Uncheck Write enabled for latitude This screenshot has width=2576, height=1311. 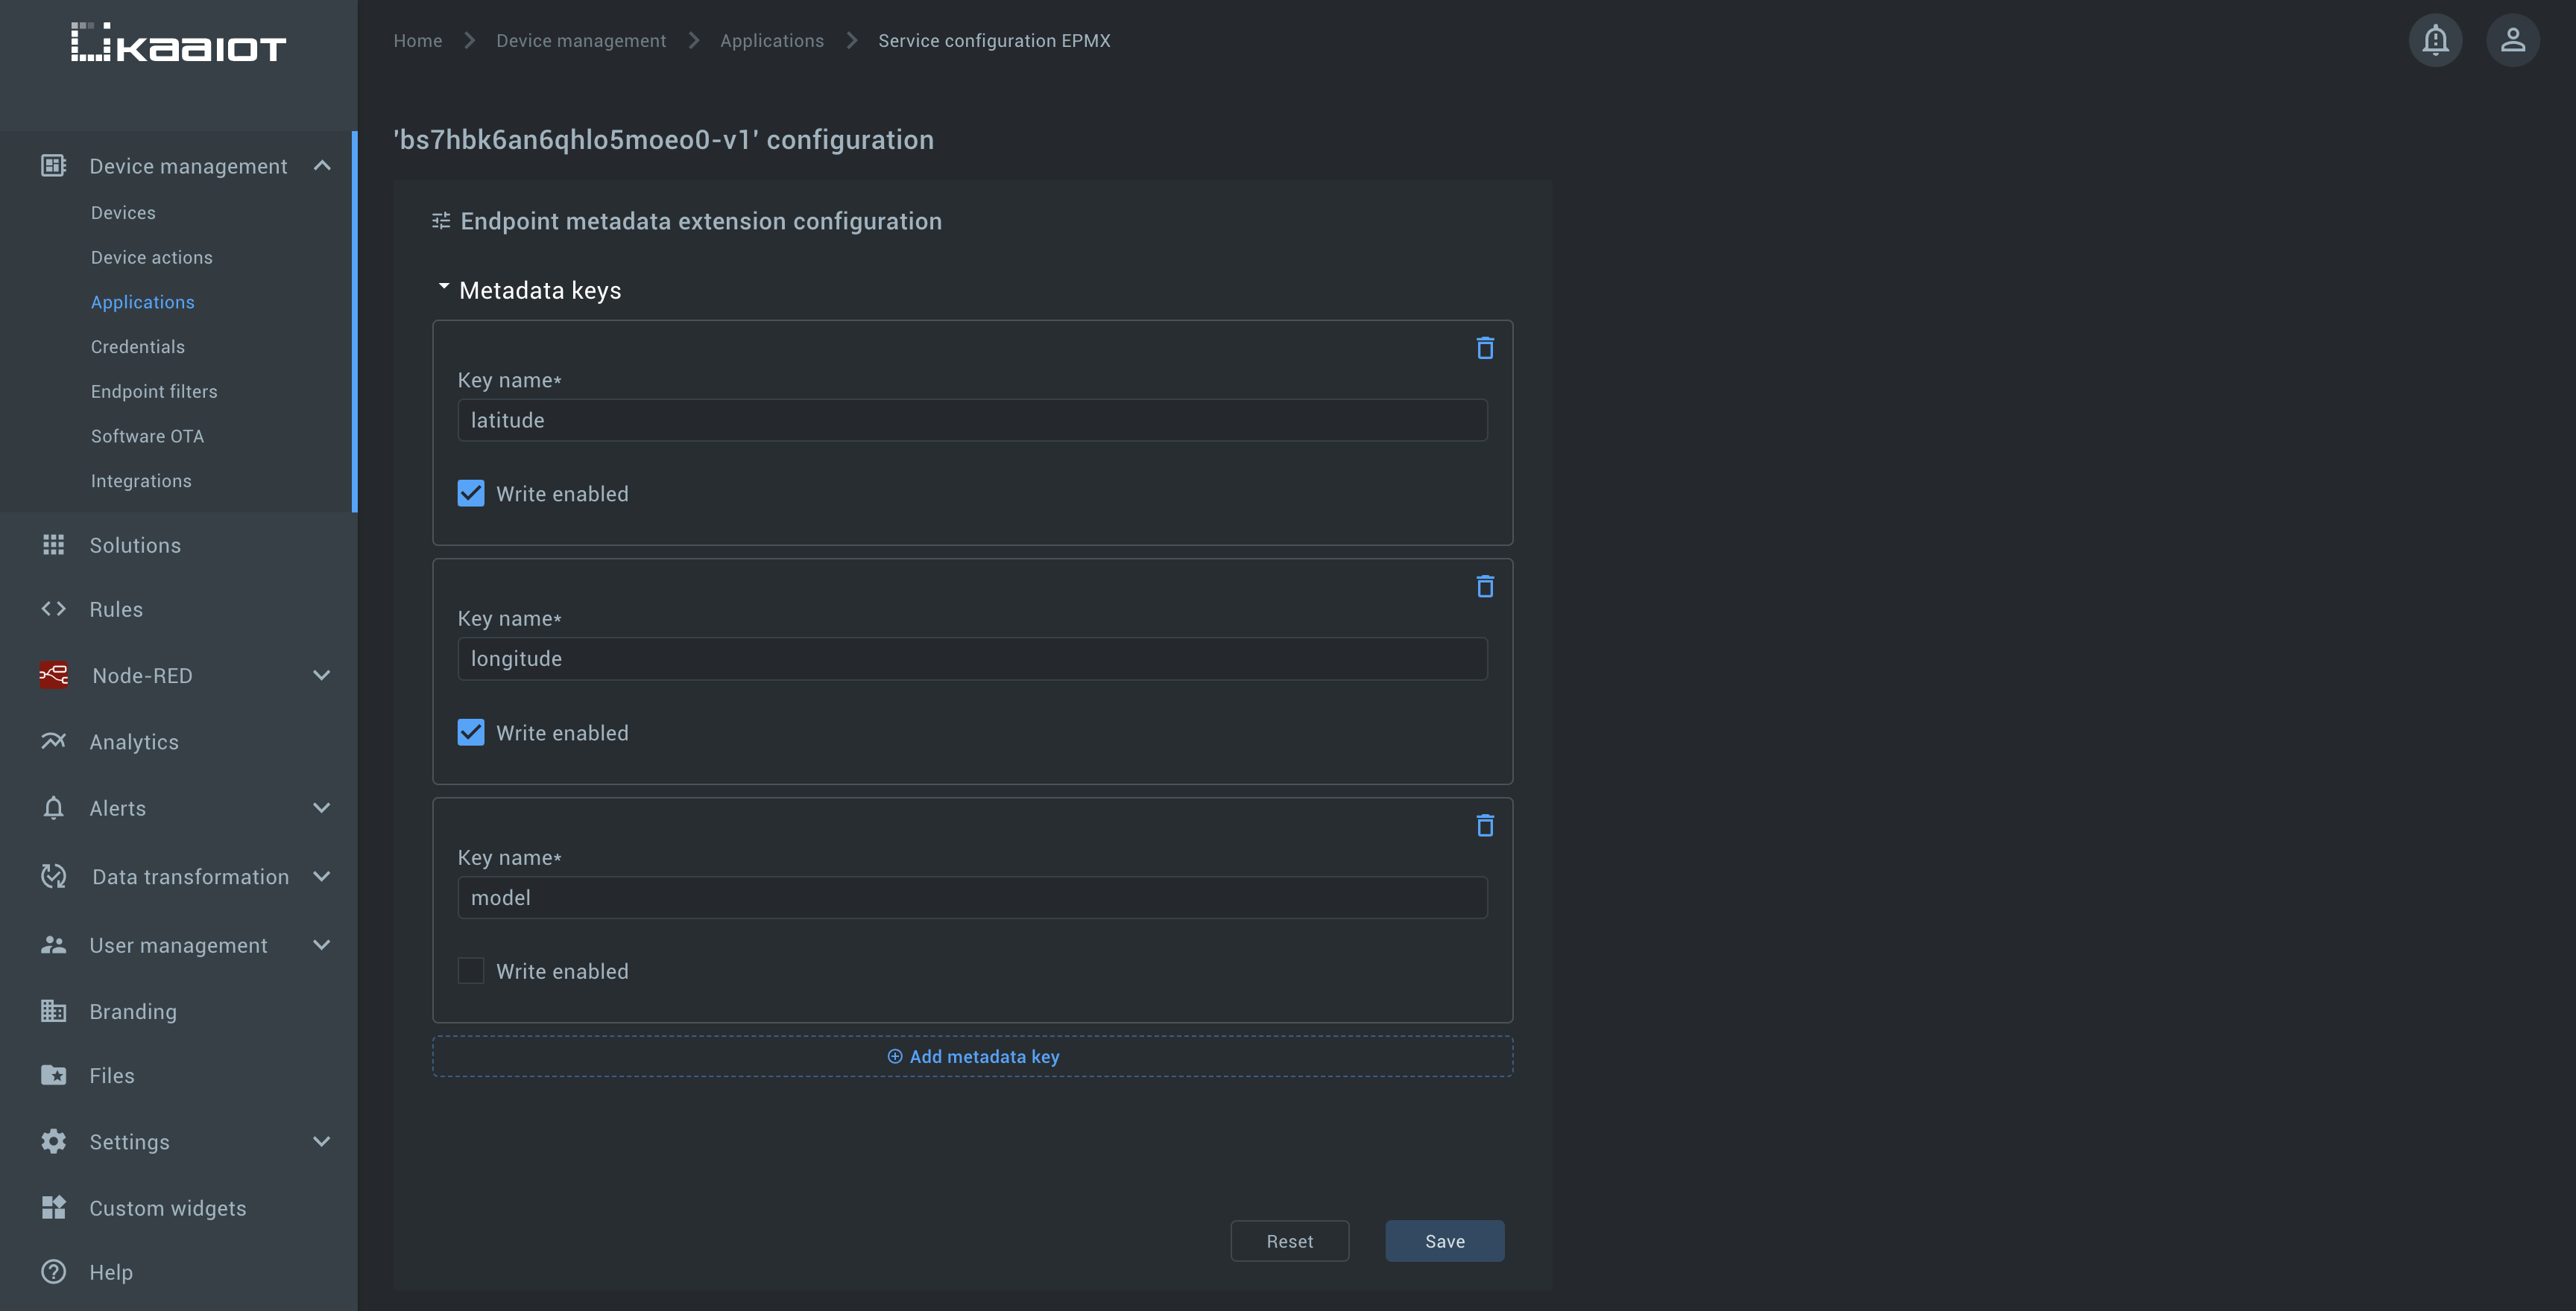point(471,494)
